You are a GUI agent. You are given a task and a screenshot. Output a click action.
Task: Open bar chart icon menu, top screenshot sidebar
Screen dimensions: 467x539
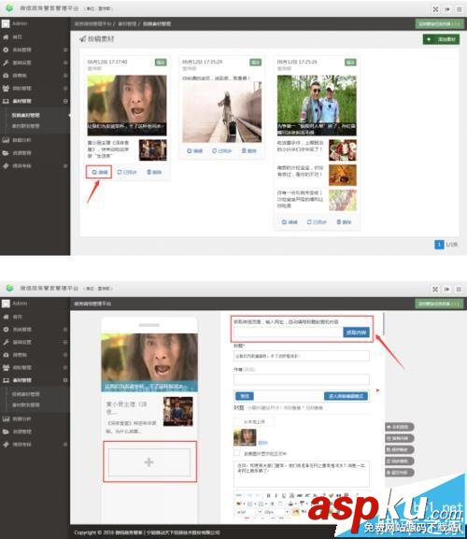tap(6, 140)
